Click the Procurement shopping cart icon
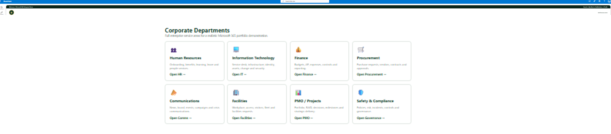 (x=361, y=50)
